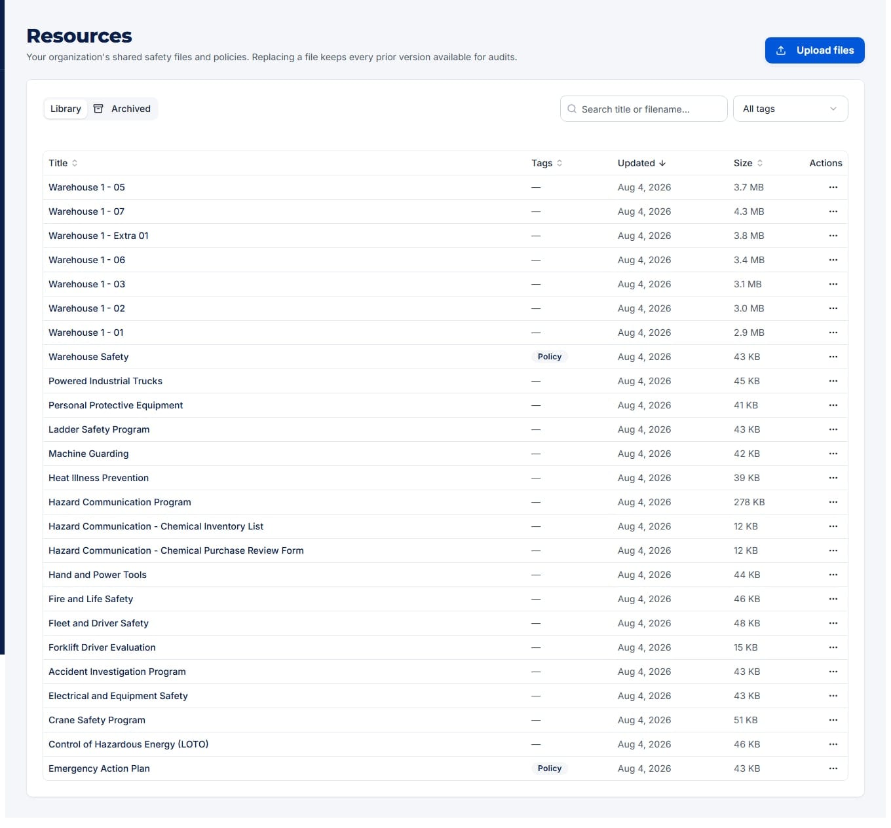The height and width of the screenshot is (828, 891).
Task: Open actions menu for Hazard Communication Program
Action: (833, 502)
